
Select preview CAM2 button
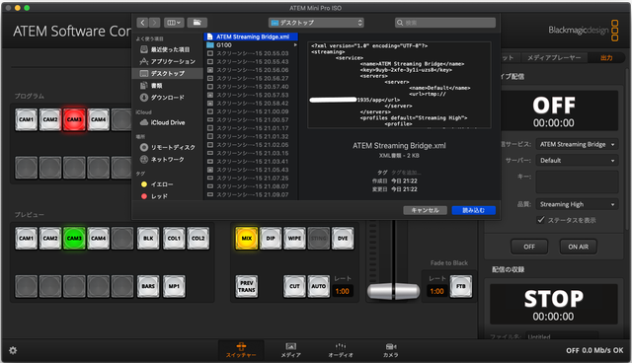tap(50, 239)
